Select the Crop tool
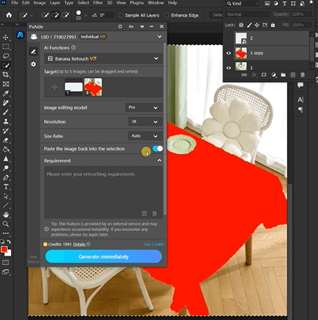Screen dimensions: 318x320 tap(6, 75)
